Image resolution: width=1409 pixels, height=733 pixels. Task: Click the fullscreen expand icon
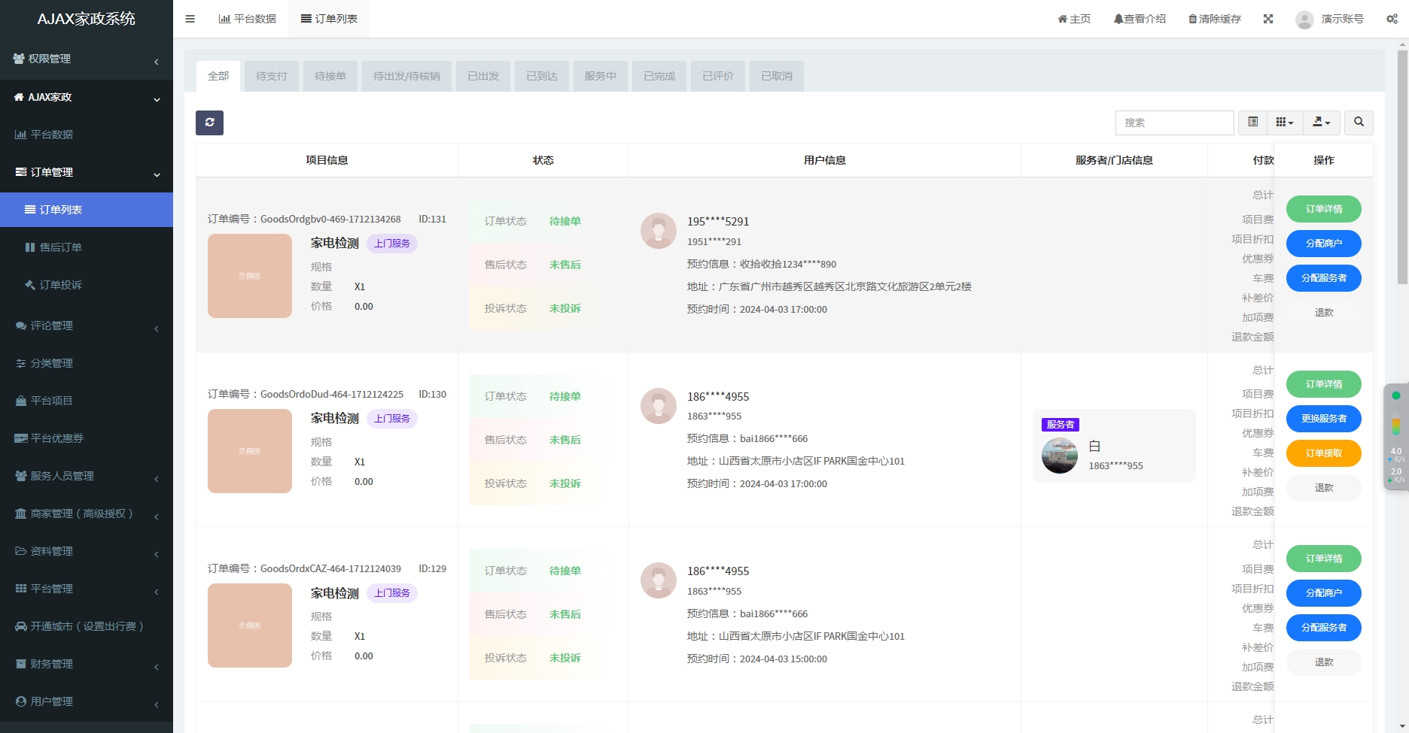1268,19
